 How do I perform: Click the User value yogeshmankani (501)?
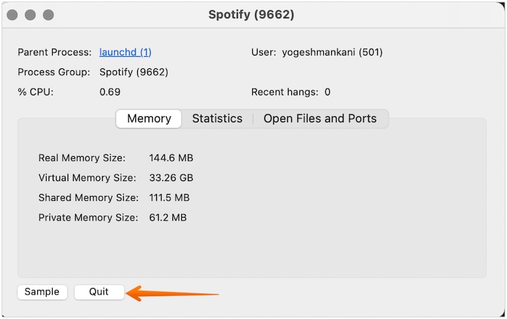pyautogui.click(x=332, y=52)
